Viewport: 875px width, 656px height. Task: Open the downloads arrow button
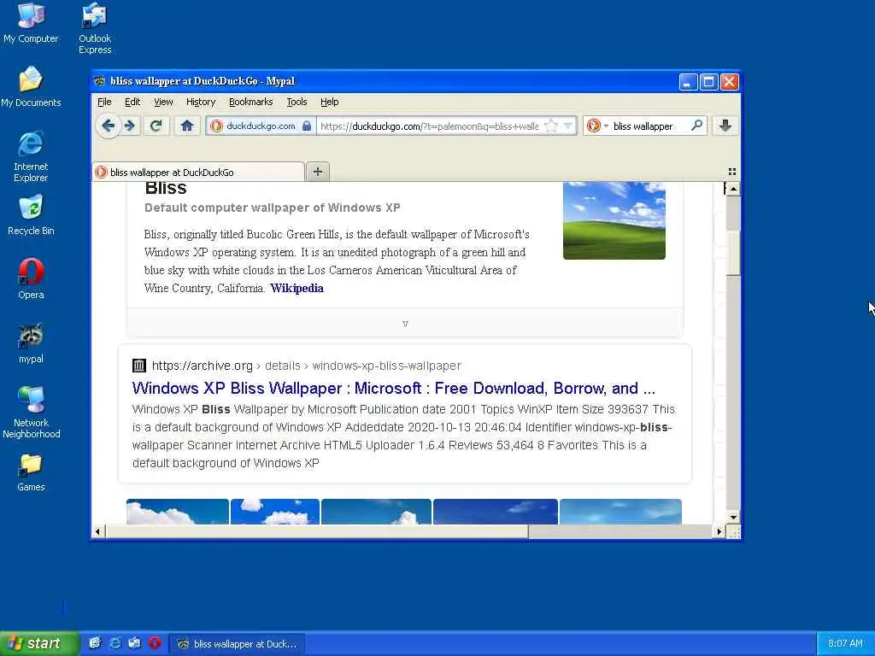point(725,126)
